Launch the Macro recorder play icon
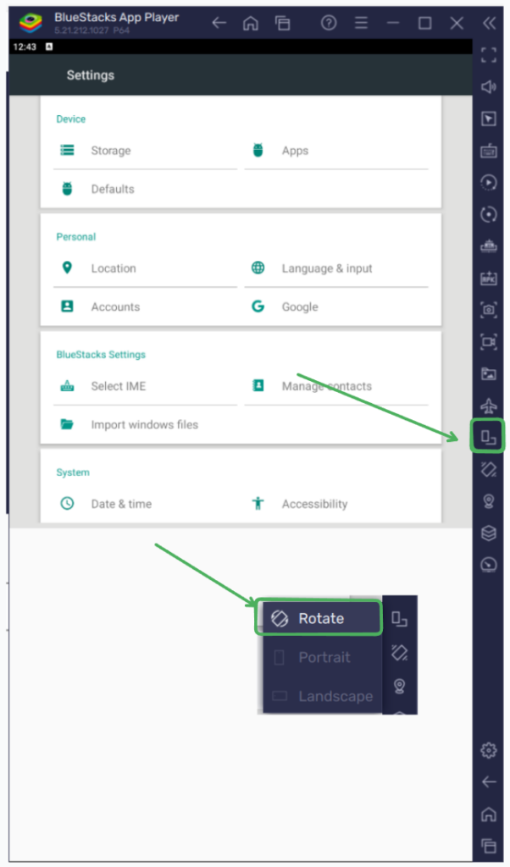510x867 pixels. pyautogui.click(x=488, y=182)
